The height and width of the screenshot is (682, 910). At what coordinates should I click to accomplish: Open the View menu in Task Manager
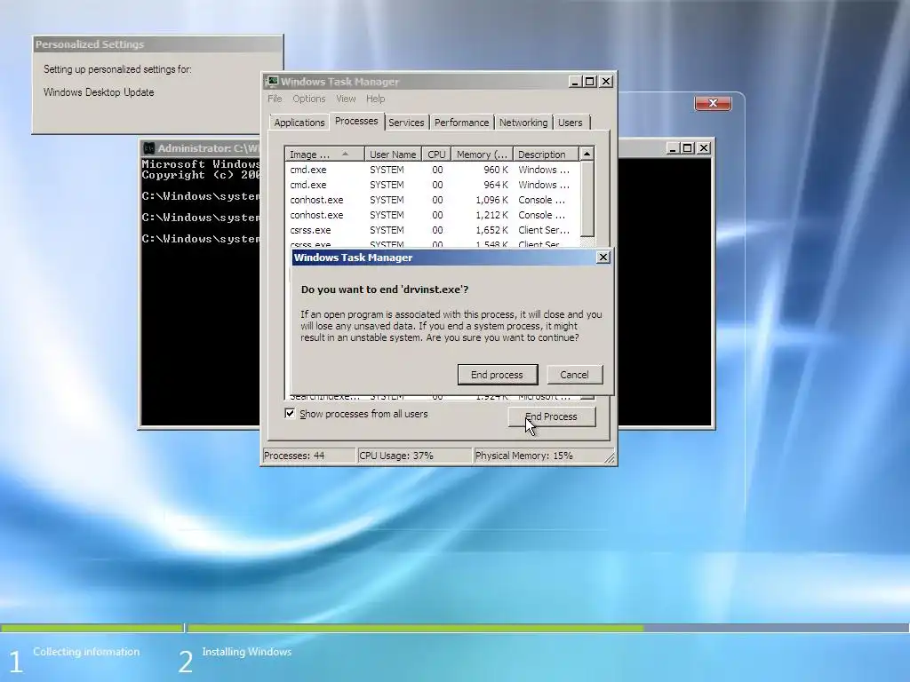click(346, 99)
